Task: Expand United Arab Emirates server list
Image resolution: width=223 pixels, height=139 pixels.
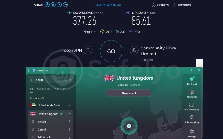Action: [70, 105]
